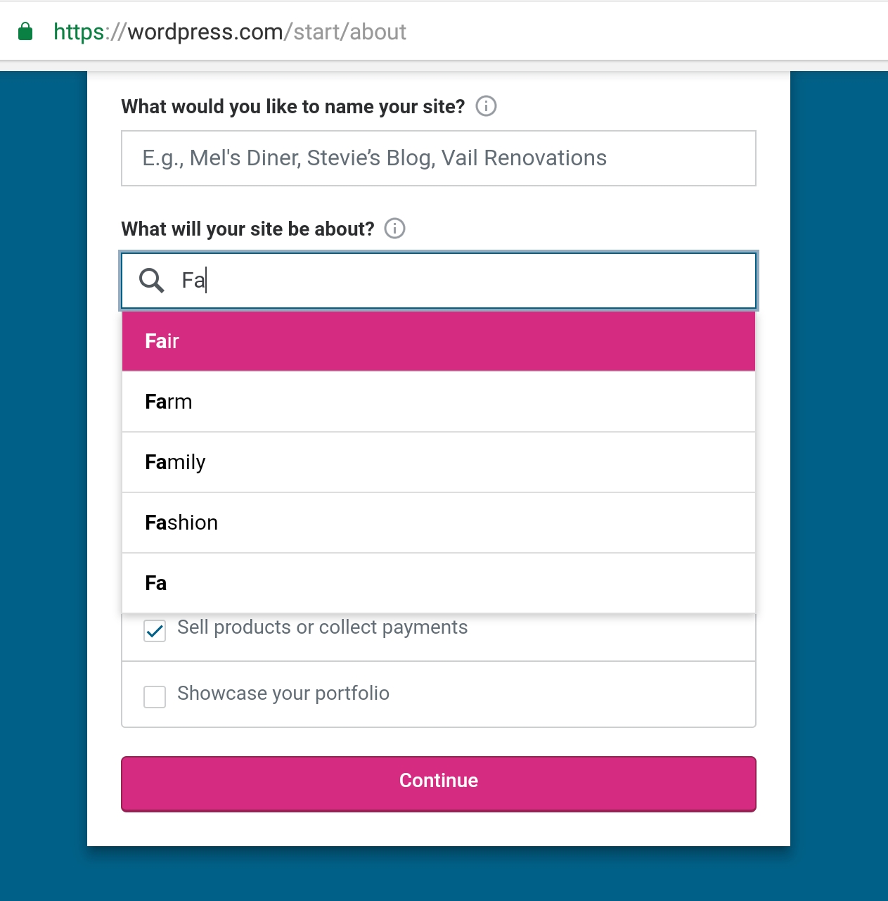The height and width of the screenshot is (901, 888).
Task: Select the highlighted Fair suggestion
Action: pos(439,340)
